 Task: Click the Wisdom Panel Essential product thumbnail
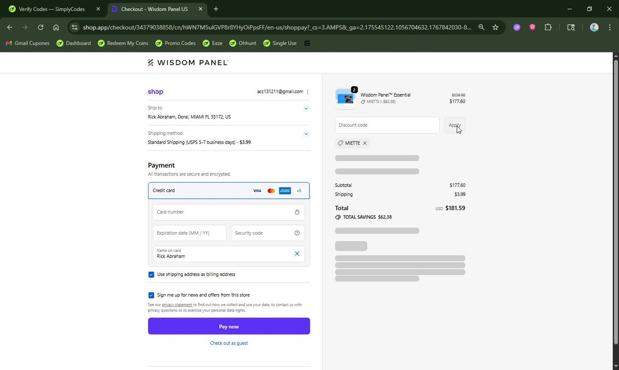pyautogui.click(x=345, y=98)
